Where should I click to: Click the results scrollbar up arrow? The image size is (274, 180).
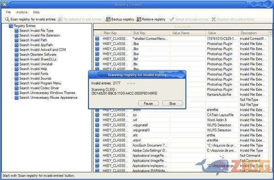270,33
